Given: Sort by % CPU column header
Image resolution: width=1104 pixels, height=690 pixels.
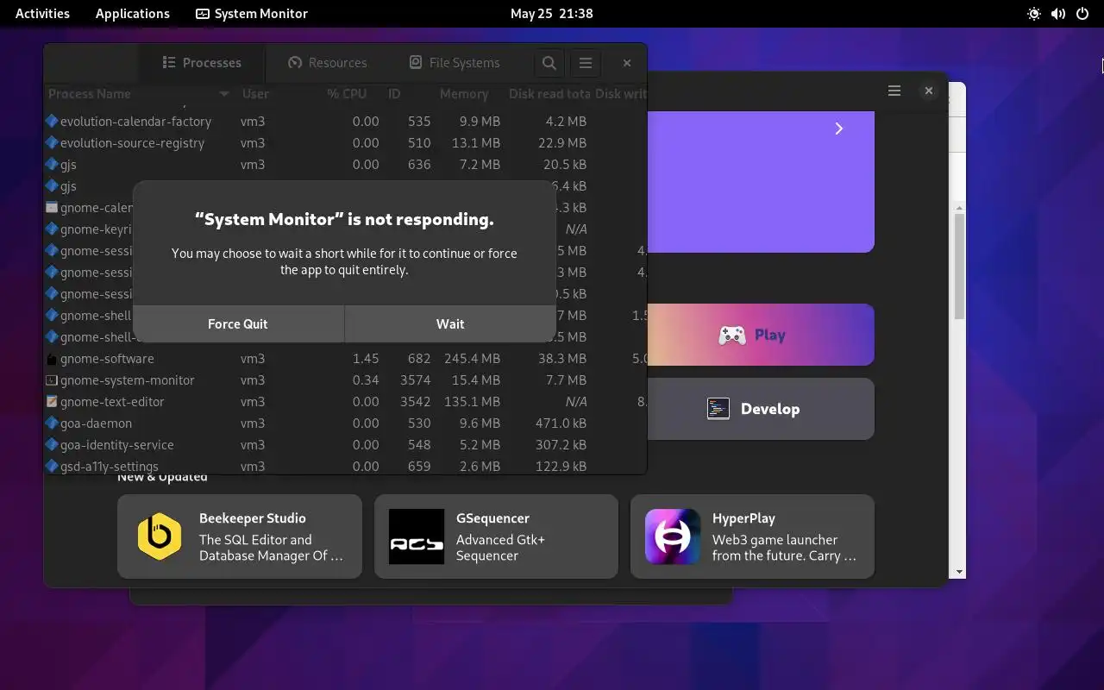Looking at the screenshot, I should (x=347, y=94).
